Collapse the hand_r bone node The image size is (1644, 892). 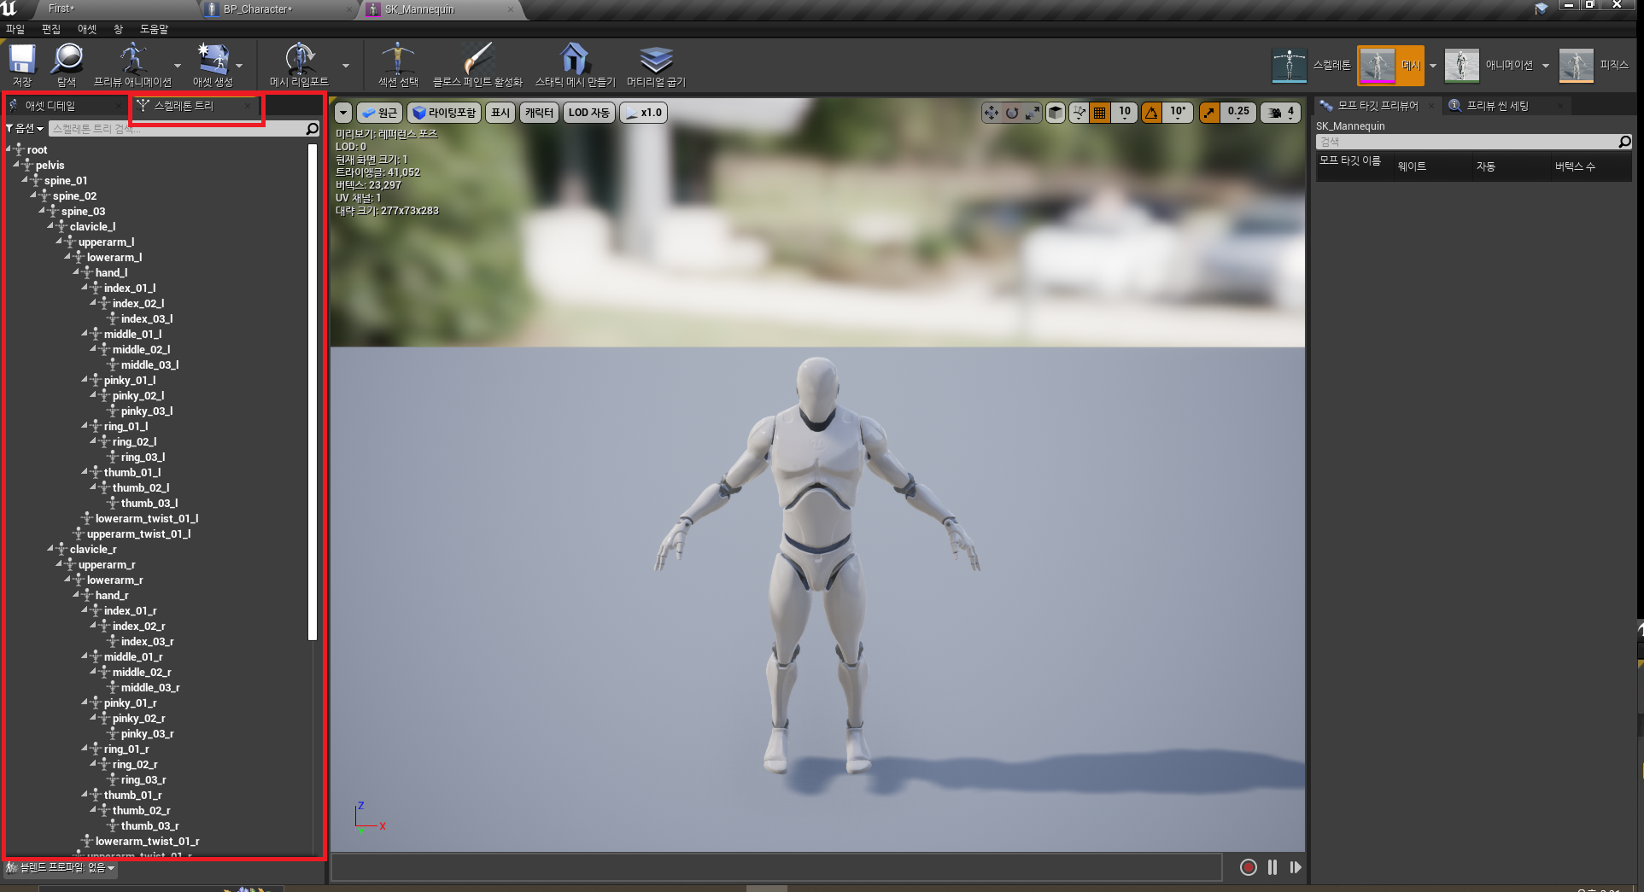click(x=76, y=595)
